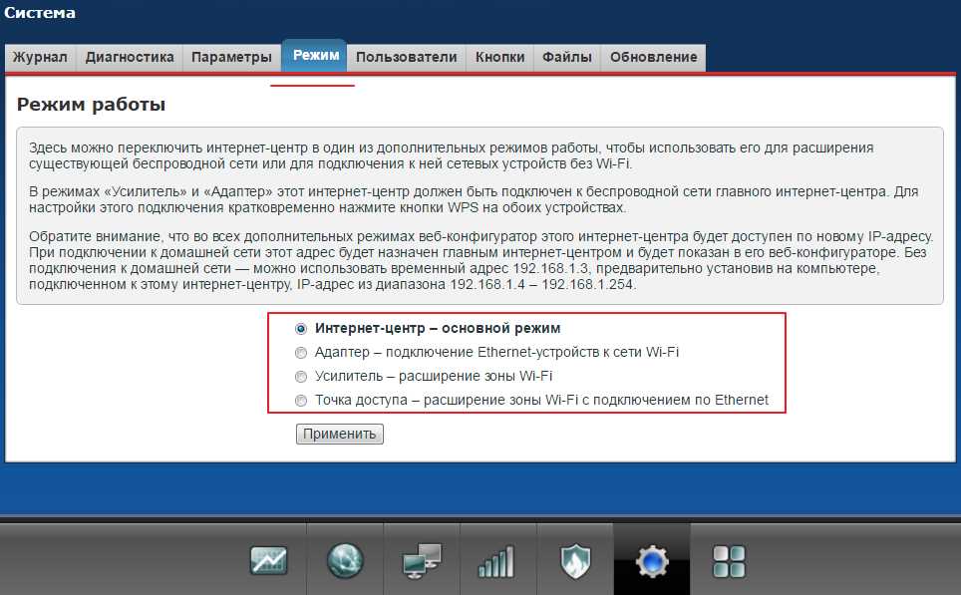Click the label Усилитель – расширение зоны Wi-Fi
This screenshot has height=595, width=961.
pyautogui.click(x=434, y=377)
